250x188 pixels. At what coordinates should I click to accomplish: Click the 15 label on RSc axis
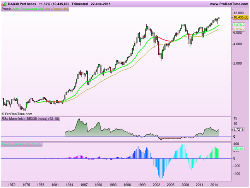click(235, 118)
